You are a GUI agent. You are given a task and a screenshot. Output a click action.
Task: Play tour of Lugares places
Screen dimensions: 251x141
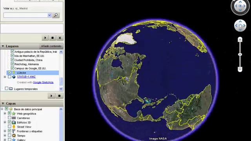[x=51, y=96]
